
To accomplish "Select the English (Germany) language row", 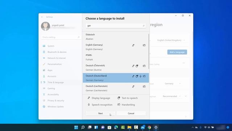I will pos(116,47).
